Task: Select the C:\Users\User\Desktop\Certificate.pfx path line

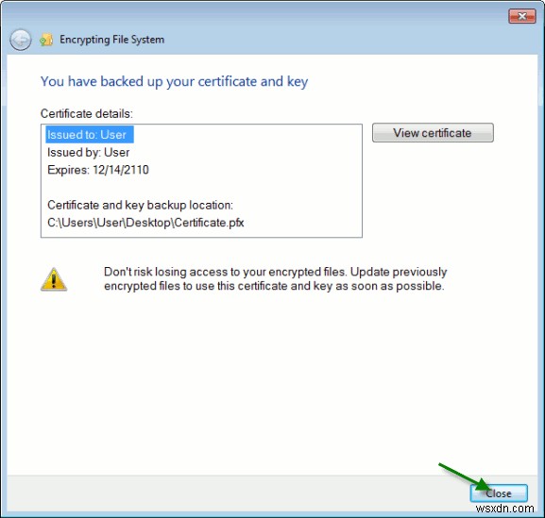Action: pos(145,223)
